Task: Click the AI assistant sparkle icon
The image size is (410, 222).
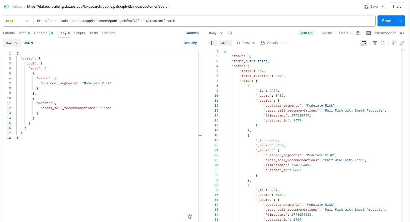Action: [x=190, y=216]
